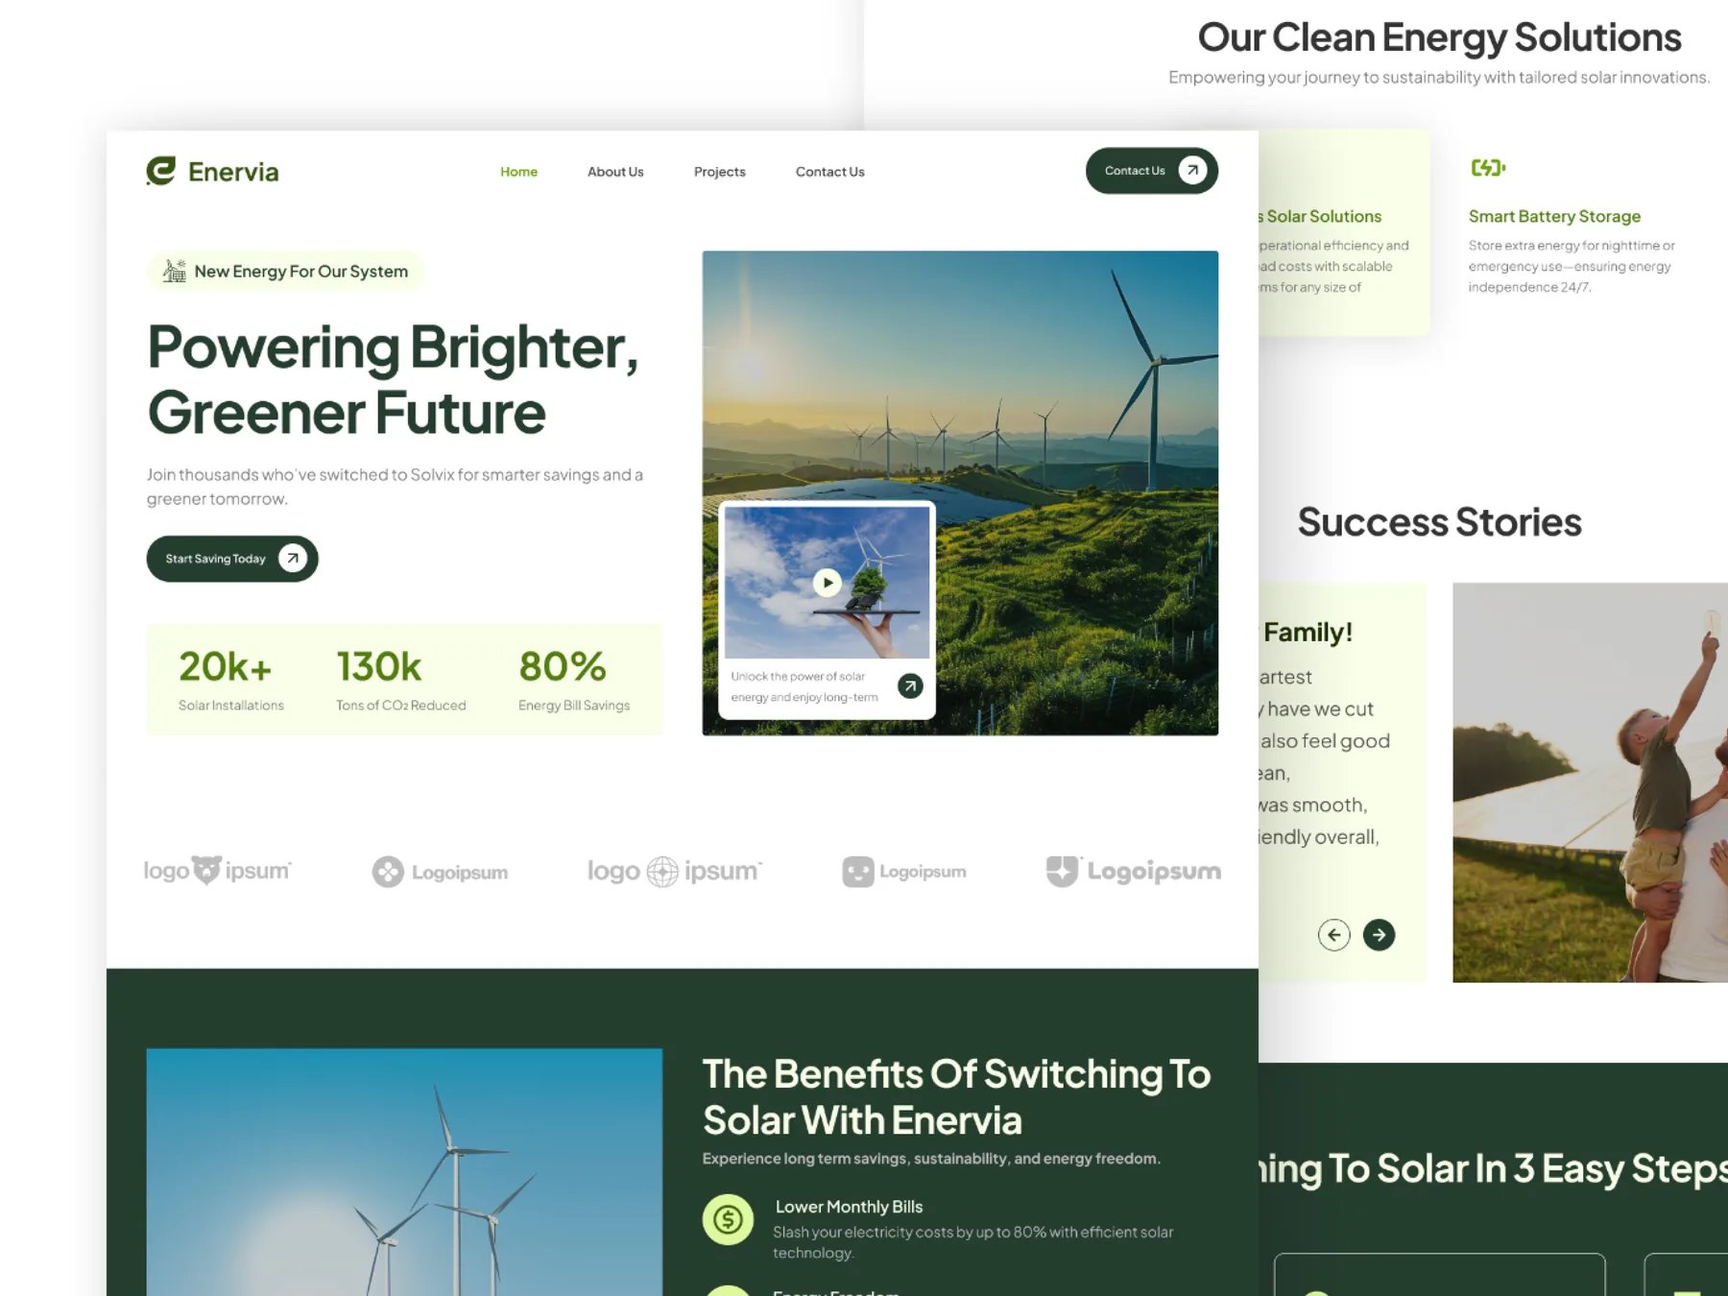This screenshot has width=1728, height=1296.
Task: Play the solar video thumbnail
Action: [827, 582]
